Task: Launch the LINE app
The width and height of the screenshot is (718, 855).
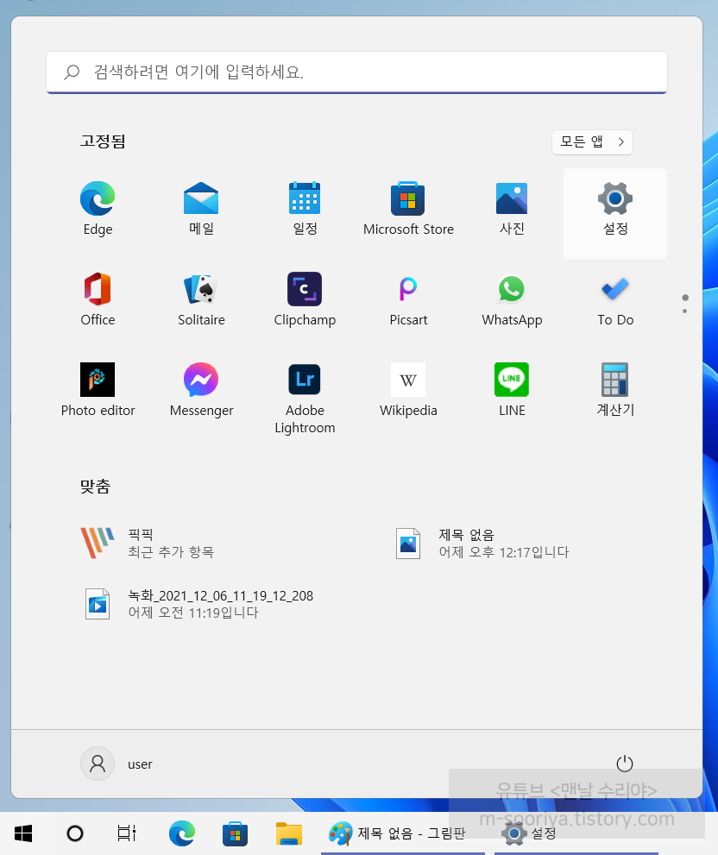Action: click(x=512, y=390)
